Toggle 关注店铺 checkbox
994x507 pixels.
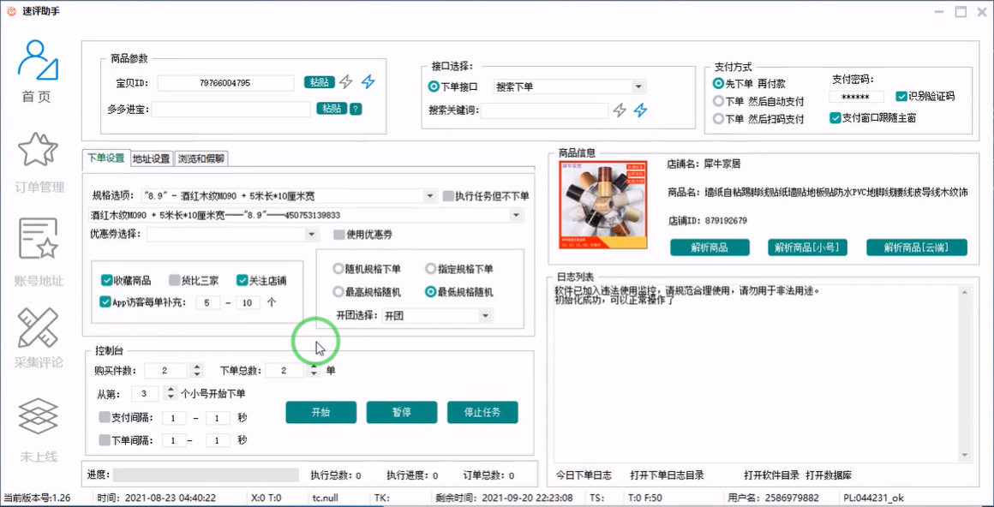point(243,280)
